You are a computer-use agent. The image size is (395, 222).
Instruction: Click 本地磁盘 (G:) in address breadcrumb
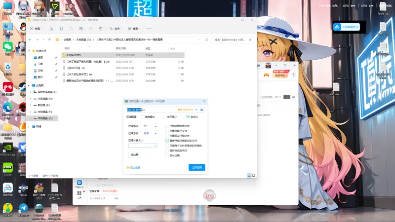[83, 39]
